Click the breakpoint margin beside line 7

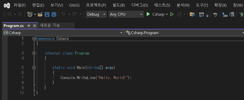[x=5, y=78]
